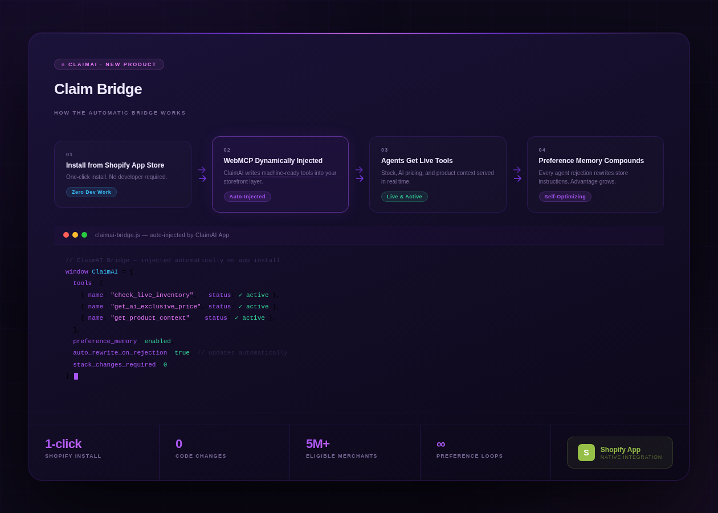Image resolution: width=718 pixels, height=513 pixels.
Task: Click the window ClaimAI declaration line
Action: point(99,272)
